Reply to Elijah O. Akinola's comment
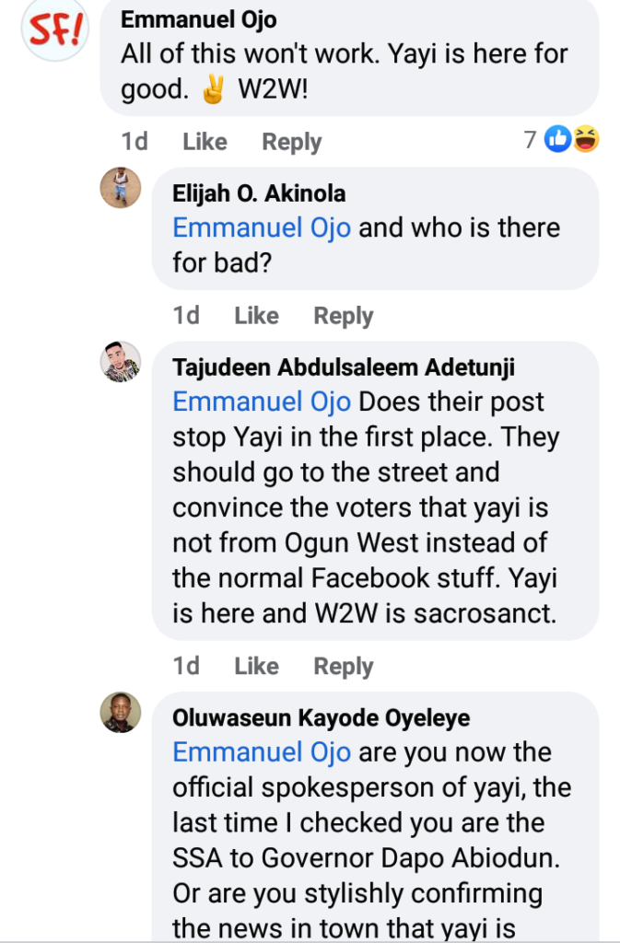Image resolution: width=620 pixels, height=943 pixels. pyautogui.click(x=343, y=316)
